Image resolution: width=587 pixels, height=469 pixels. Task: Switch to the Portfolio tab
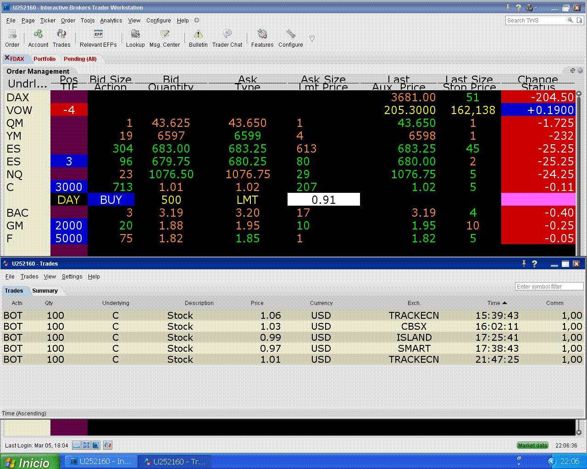44,59
